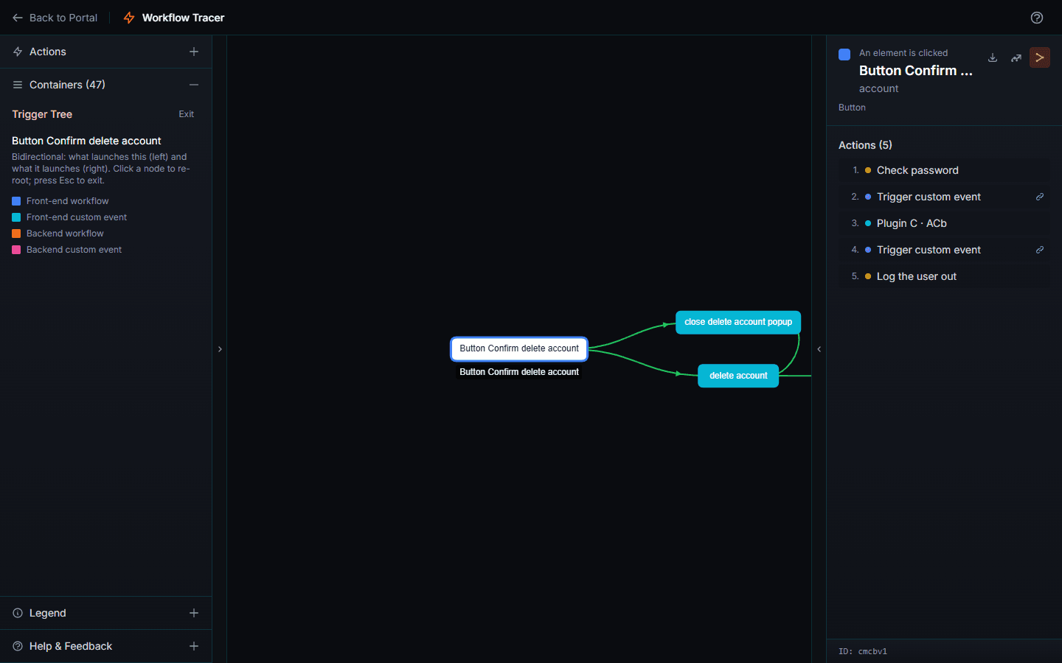1062x663 pixels.
Task: Open action 2 Trigger custom event
Action: tap(944, 197)
